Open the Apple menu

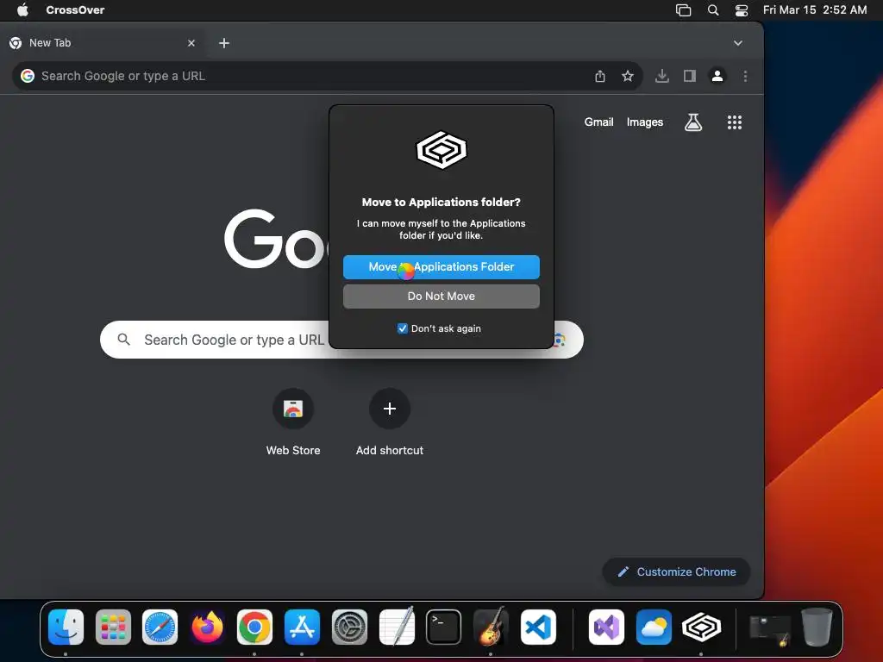(x=22, y=9)
